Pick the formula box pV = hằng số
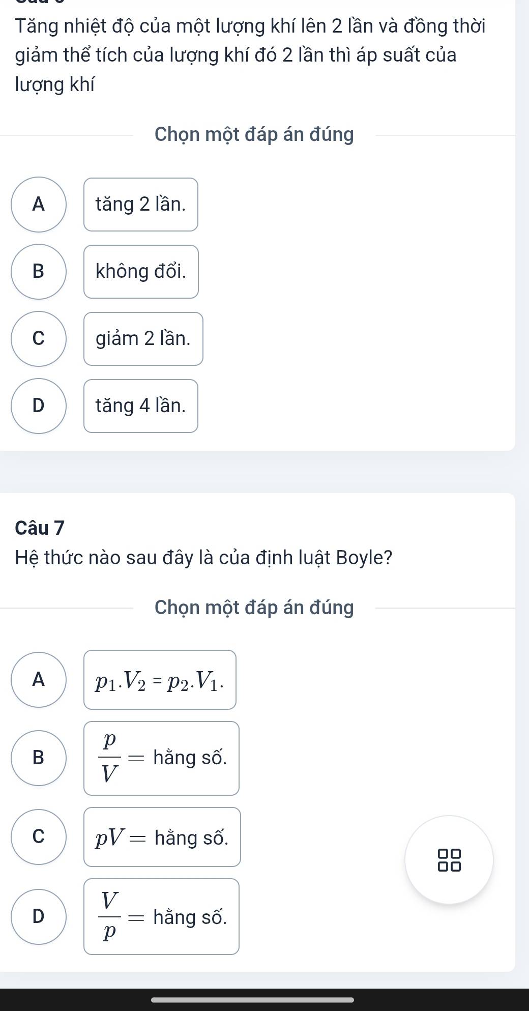Screen dimensions: 529x1011 pyautogui.click(x=162, y=837)
